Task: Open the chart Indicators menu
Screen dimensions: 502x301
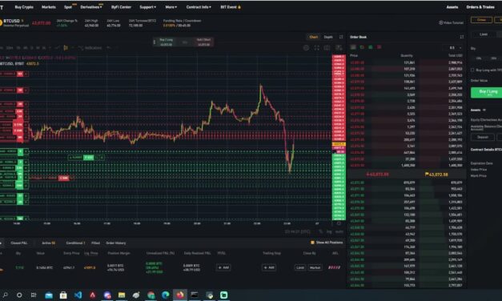Action: 90,48
